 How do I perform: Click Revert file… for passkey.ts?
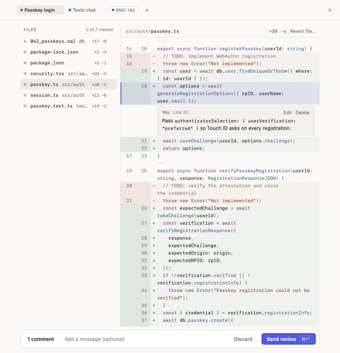click(303, 31)
